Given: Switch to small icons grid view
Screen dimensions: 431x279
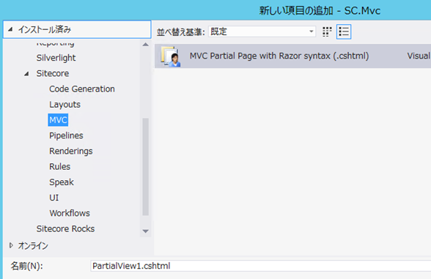Looking at the screenshot, I should coord(327,32).
